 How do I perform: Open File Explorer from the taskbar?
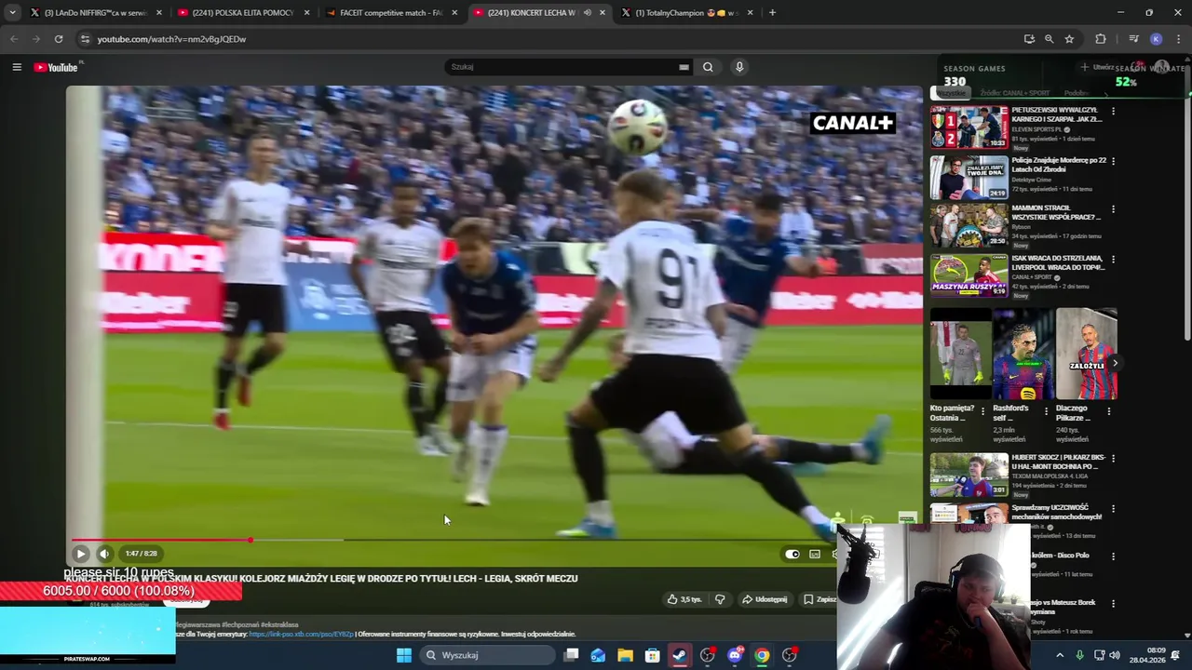tap(625, 655)
